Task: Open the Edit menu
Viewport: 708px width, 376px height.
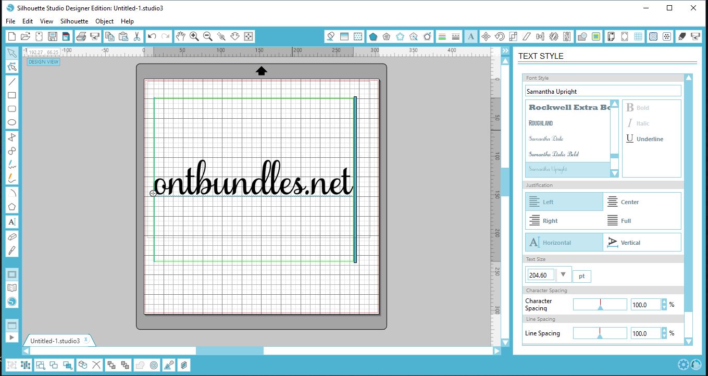Action: pos(28,21)
